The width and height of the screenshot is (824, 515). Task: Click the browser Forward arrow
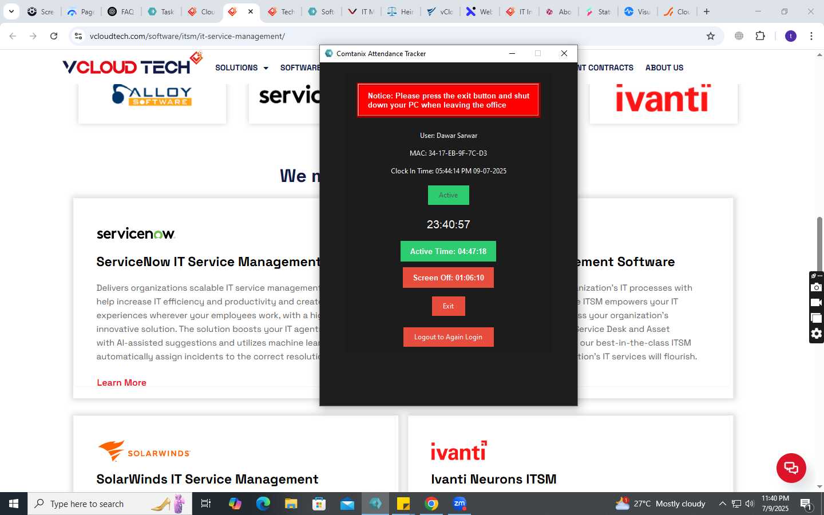(x=33, y=36)
